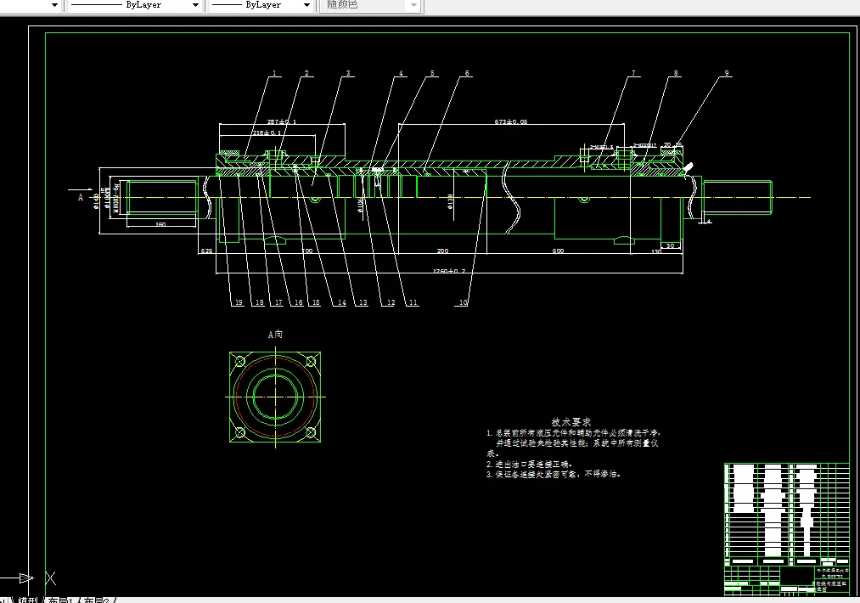Select part balloon number 3

point(348,73)
